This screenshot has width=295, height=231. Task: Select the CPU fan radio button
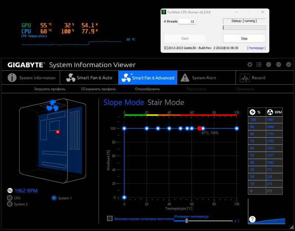pos(10,198)
